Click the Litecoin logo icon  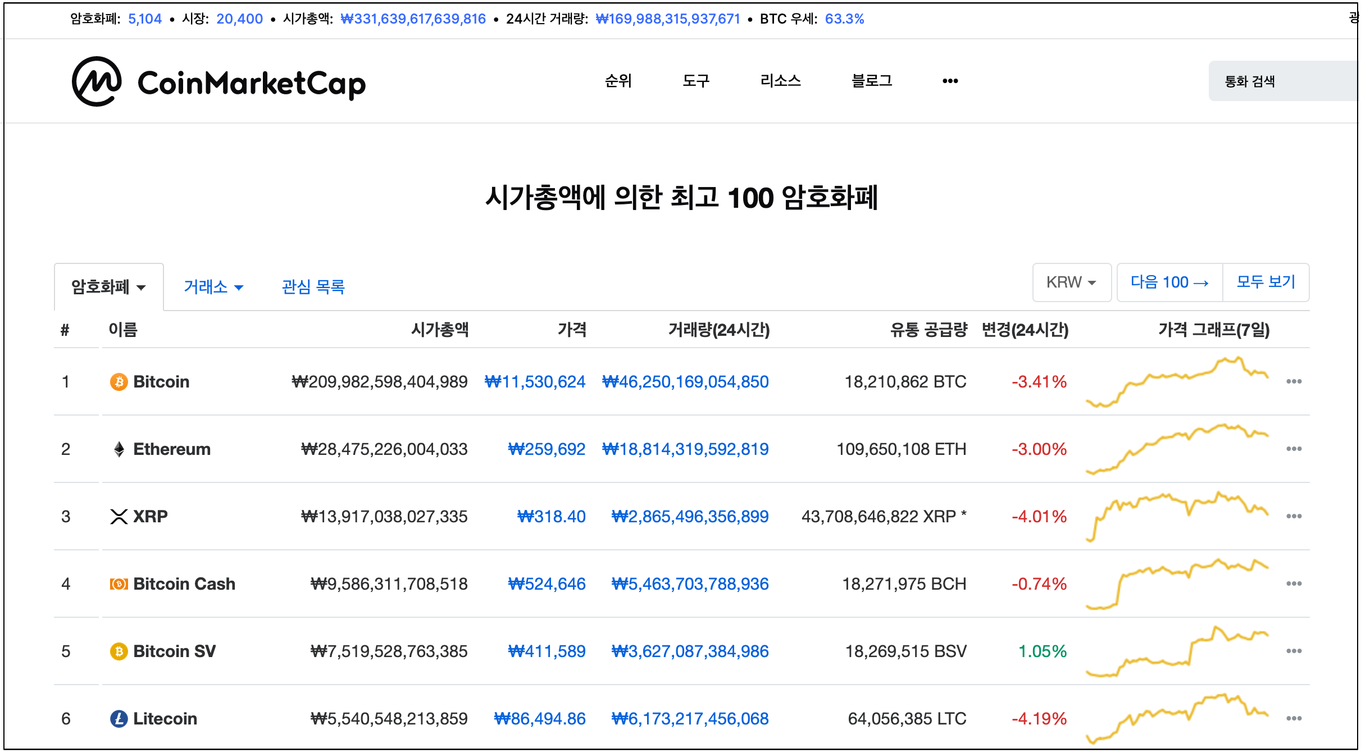[119, 719]
